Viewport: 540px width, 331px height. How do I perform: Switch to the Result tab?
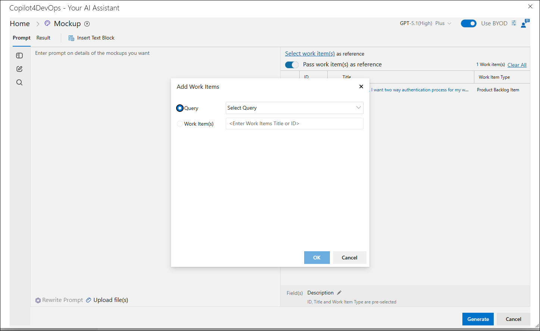(x=43, y=38)
